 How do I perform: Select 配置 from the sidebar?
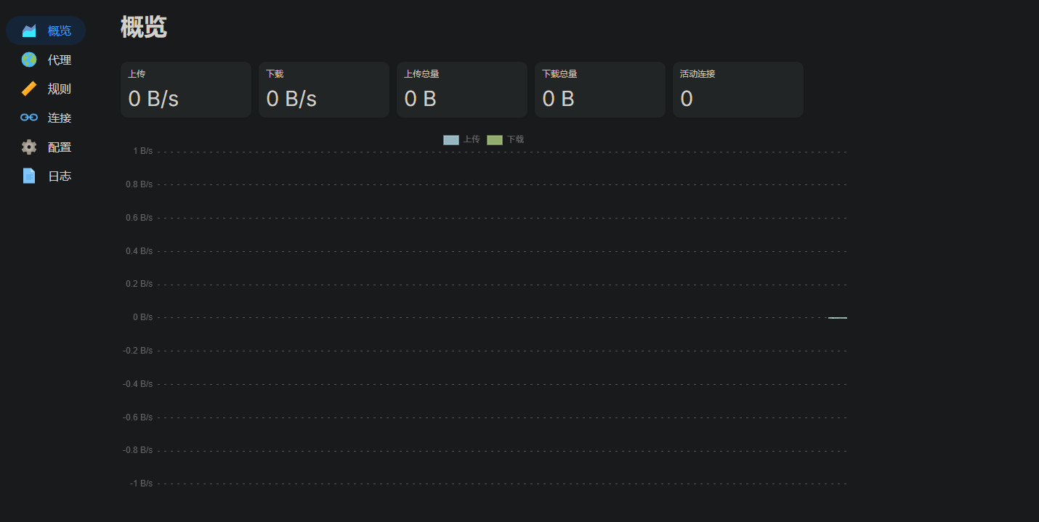60,147
